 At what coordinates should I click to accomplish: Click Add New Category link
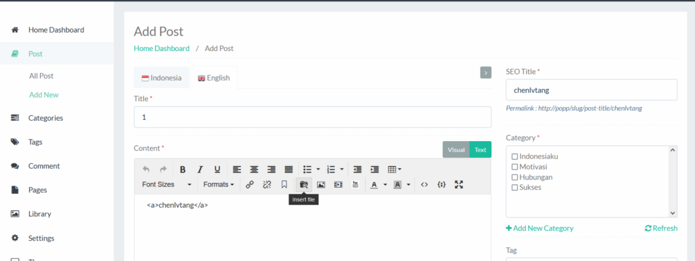pos(540,228)
